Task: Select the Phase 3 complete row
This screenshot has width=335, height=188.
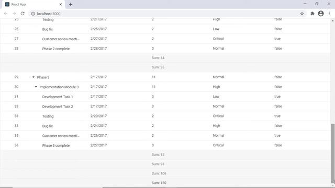Action: (x=165, y=145)
